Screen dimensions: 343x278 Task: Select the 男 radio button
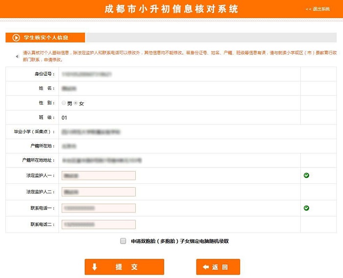[64, 103]
